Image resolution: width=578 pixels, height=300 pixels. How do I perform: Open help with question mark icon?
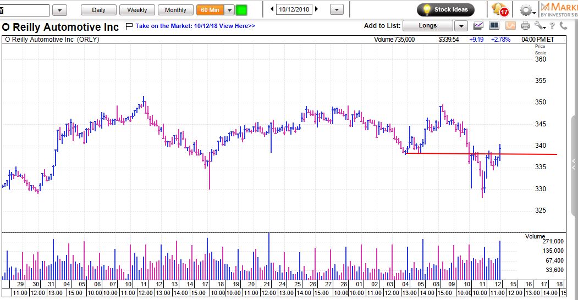[x=552, y=26]
